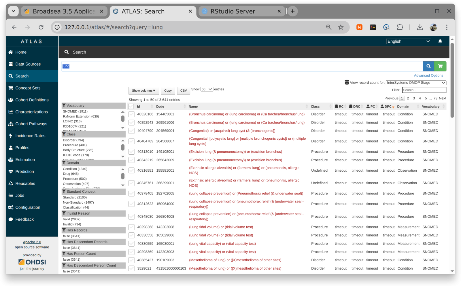
Task: Toggle the select-all checkbox in table header
Action: (x=131, y=107)
